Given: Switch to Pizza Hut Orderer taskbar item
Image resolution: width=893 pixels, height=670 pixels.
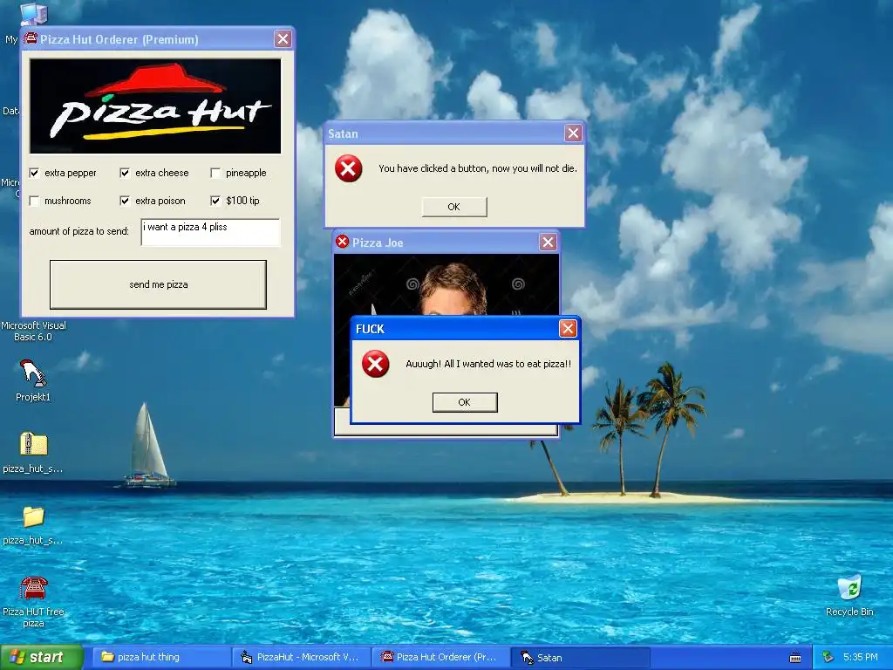Looking at the screenshot, I should pos(440,658).
